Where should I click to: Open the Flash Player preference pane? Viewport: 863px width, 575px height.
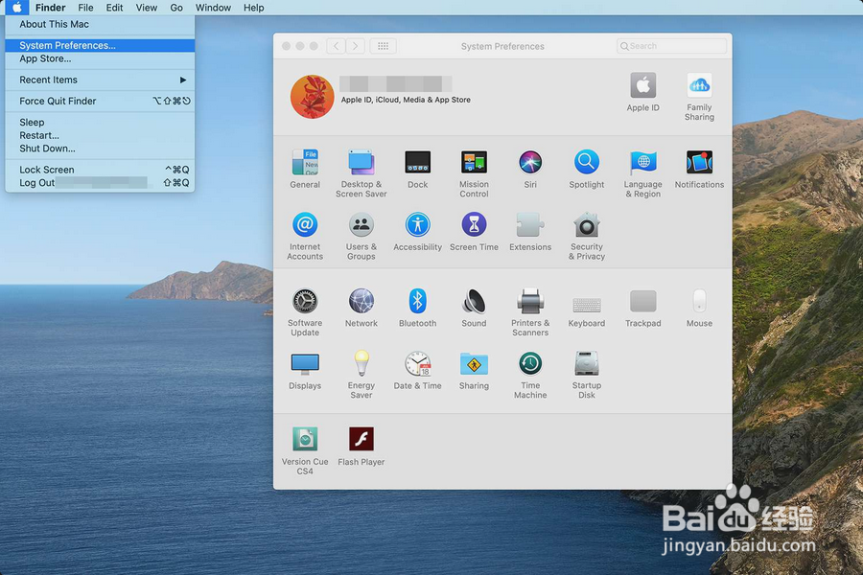[362, 446]
